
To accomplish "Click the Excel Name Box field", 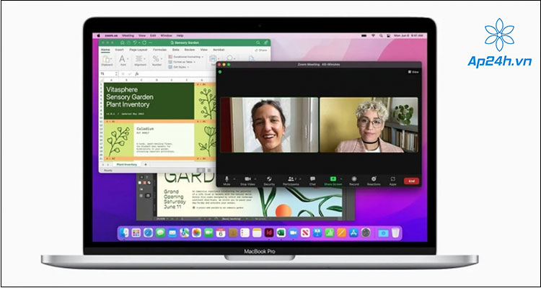I will pyautogui.click(x=107, y=73).
